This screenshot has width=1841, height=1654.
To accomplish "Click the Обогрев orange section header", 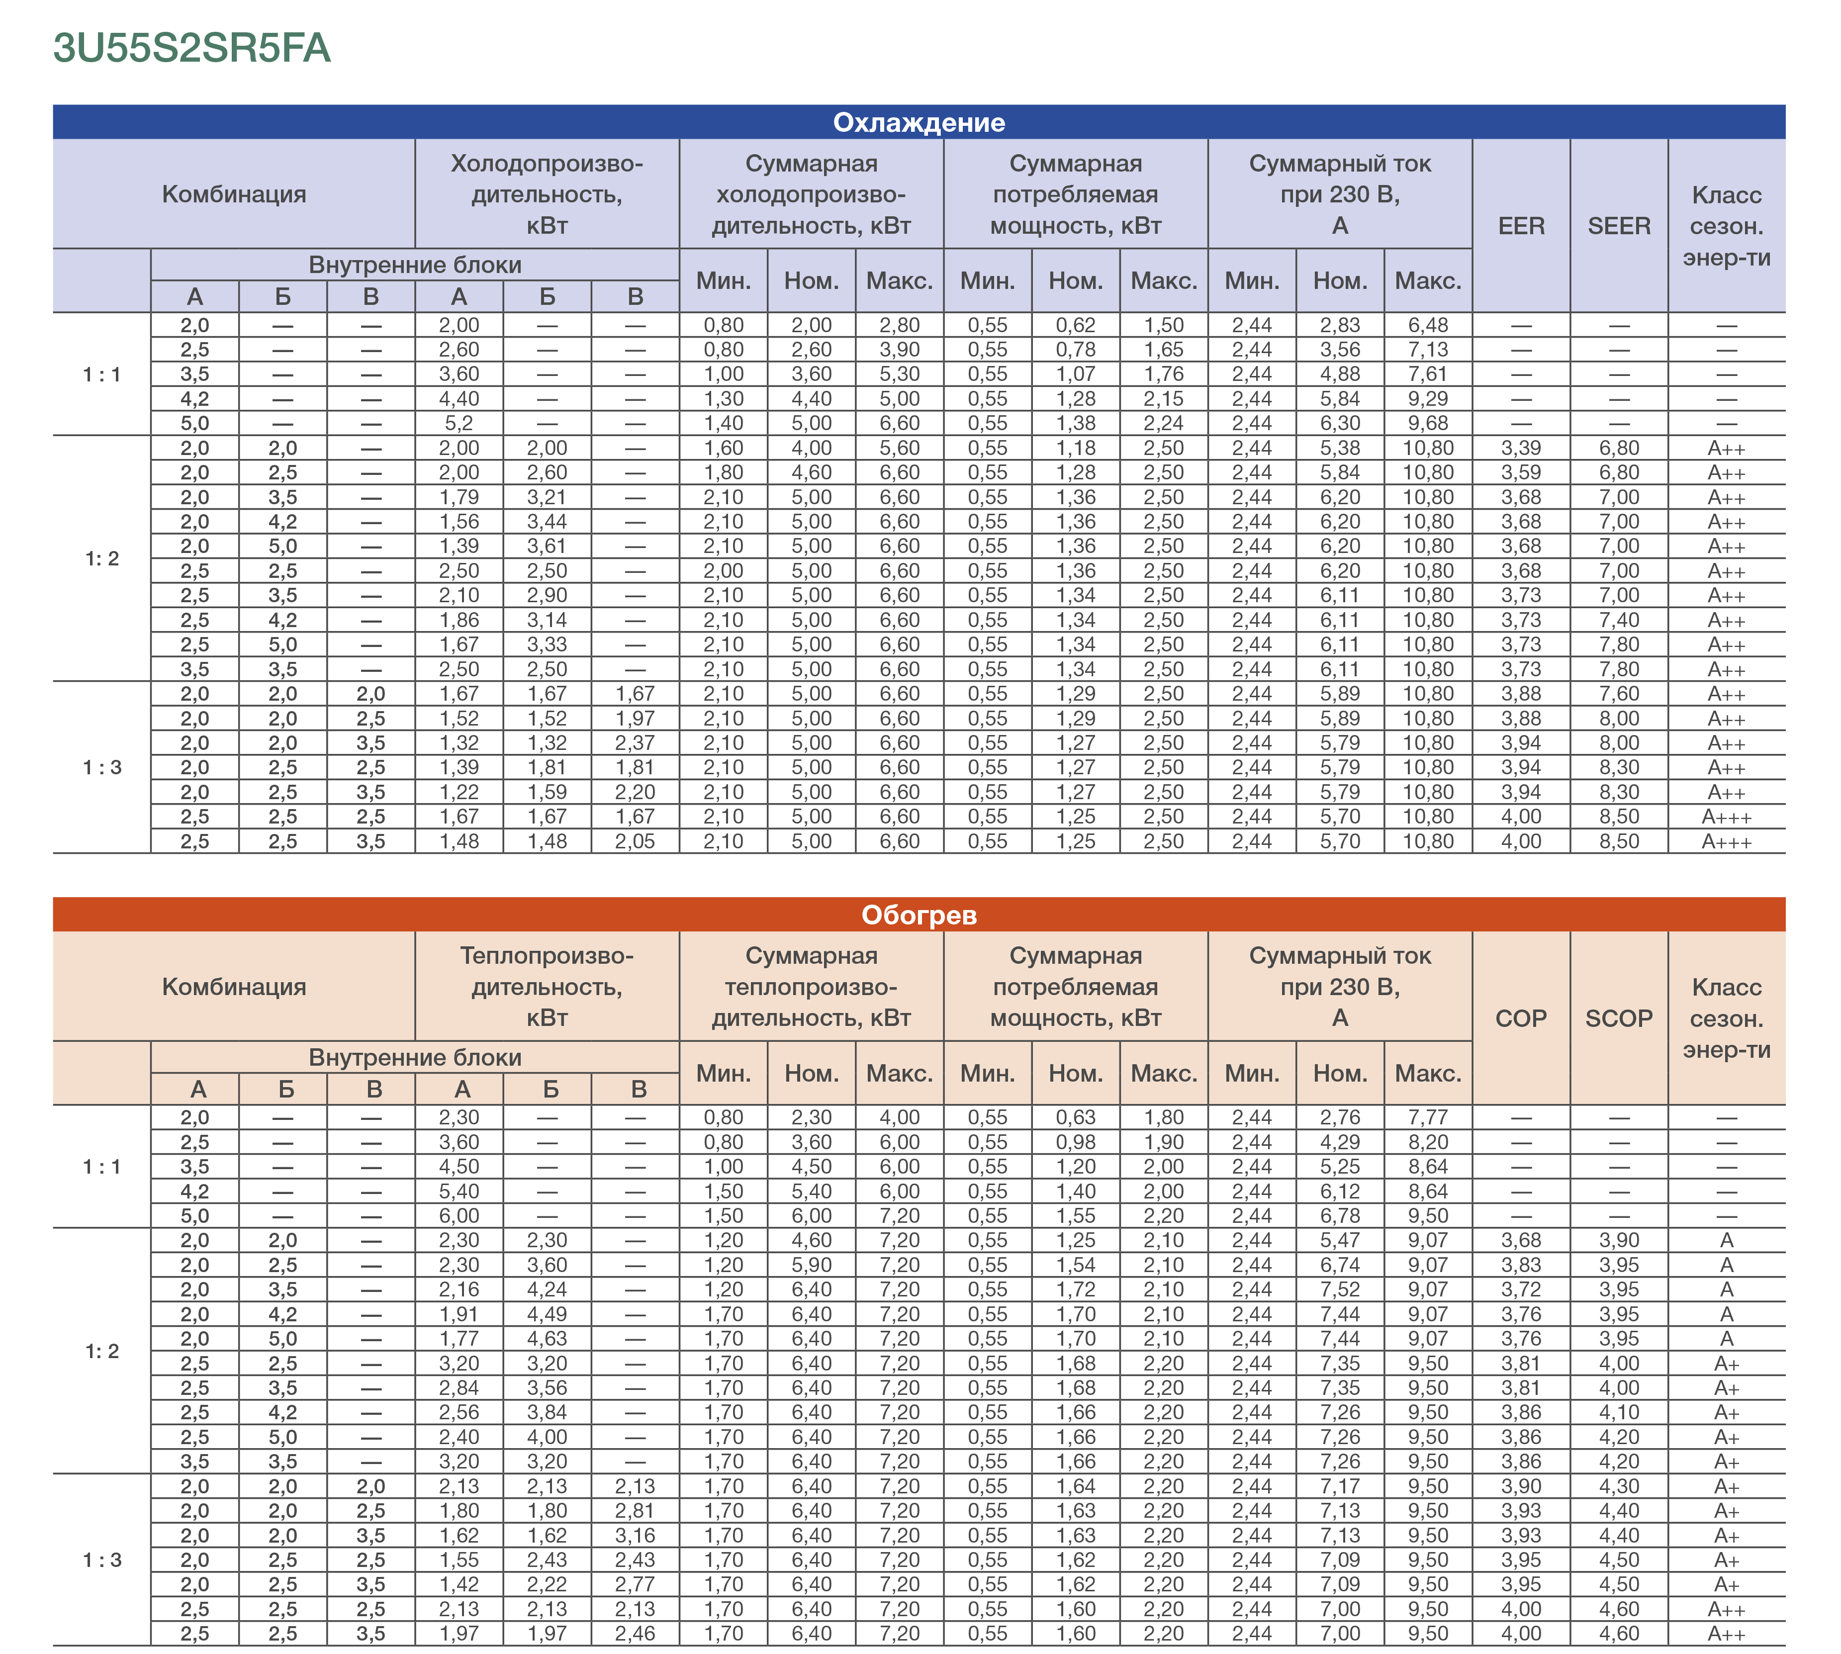I will (919, 914).
